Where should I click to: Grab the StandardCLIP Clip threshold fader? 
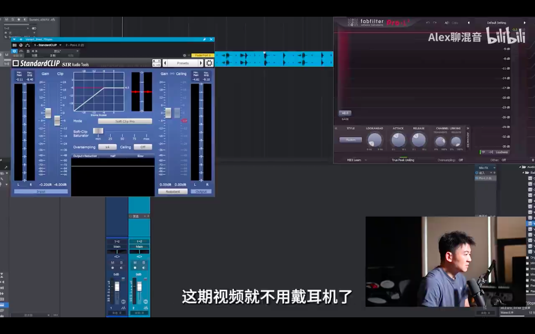[57, 120]
